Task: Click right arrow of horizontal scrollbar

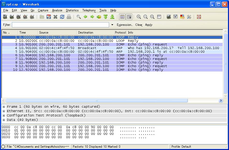Action: pos(221,100)
